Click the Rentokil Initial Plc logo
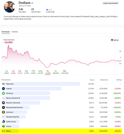This screenshot has height=134, width=124. pyautogui.click(x=3, y=117)
